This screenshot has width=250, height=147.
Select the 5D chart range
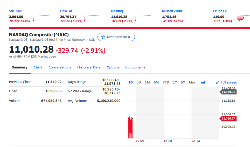(x=139, y=82)
